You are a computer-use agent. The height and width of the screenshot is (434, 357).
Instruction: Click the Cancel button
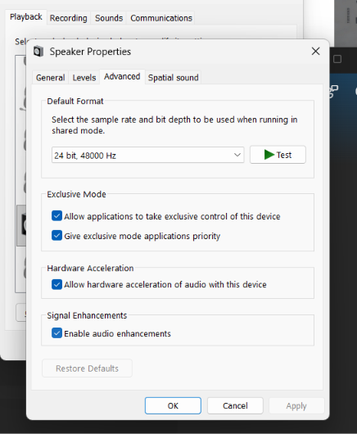pyautogui.click(x=235, y=406)
